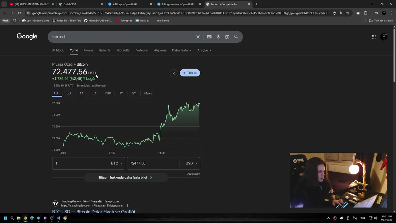The width and height of the screenshot is (396, 223).
Task: Open the media controls icon in toolbar
Action: [377, 13]
